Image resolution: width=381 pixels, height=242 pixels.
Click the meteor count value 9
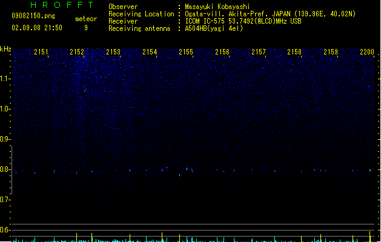coord(86,28)
